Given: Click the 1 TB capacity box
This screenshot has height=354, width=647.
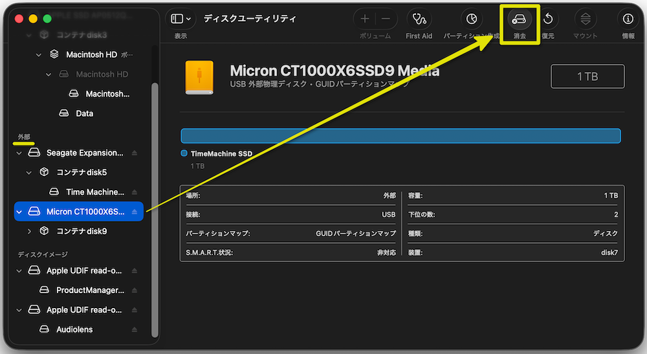Looking at the screenshot, I should [587, 76].
